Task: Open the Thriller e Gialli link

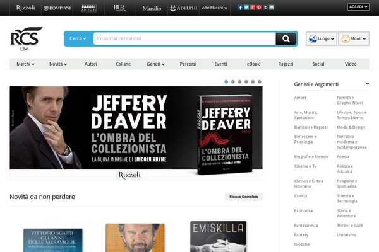Action: coord(350,226)
